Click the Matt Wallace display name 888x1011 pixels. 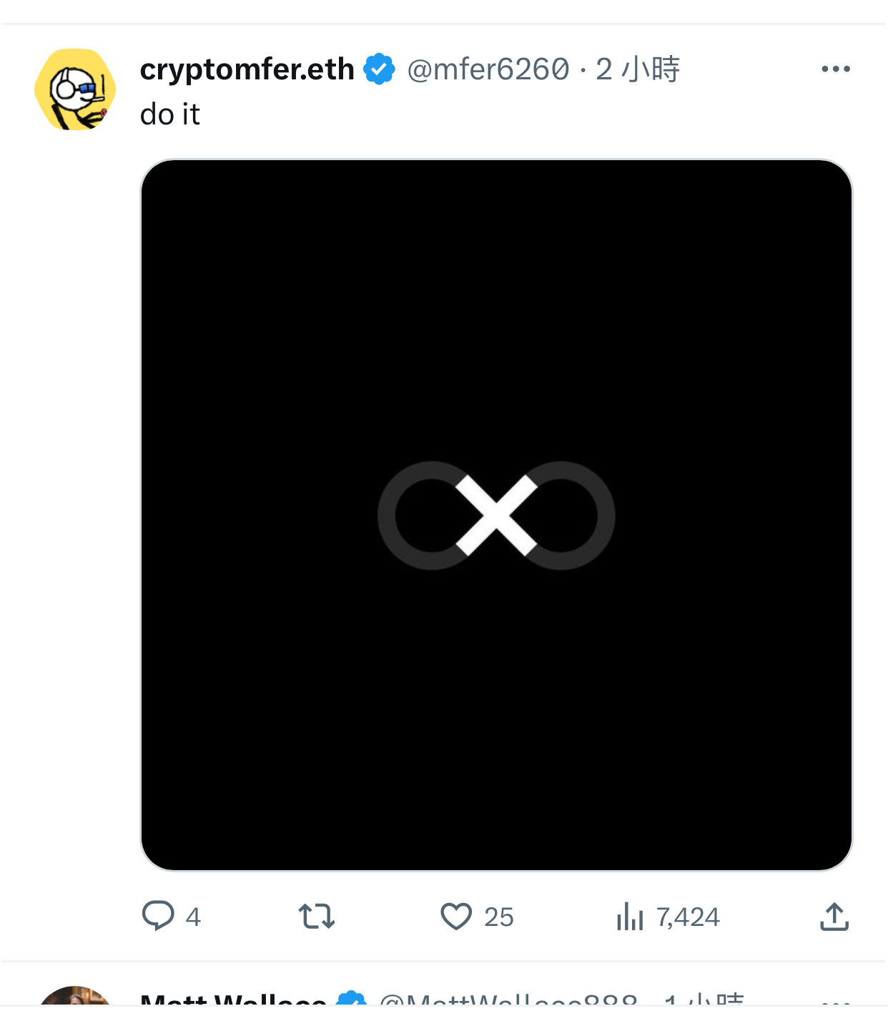coord(234,1000)
